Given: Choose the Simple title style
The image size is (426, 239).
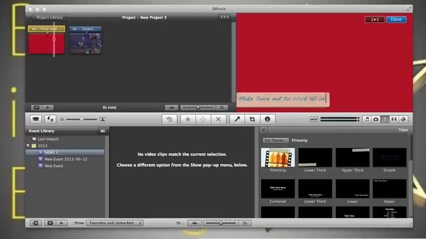Looking at the screenshot, I should [389, 157].
